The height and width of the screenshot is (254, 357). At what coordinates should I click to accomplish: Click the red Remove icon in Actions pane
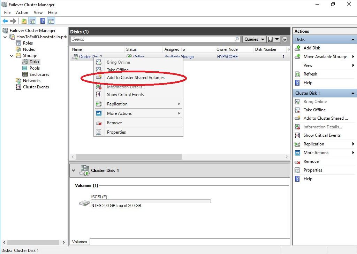297,162
